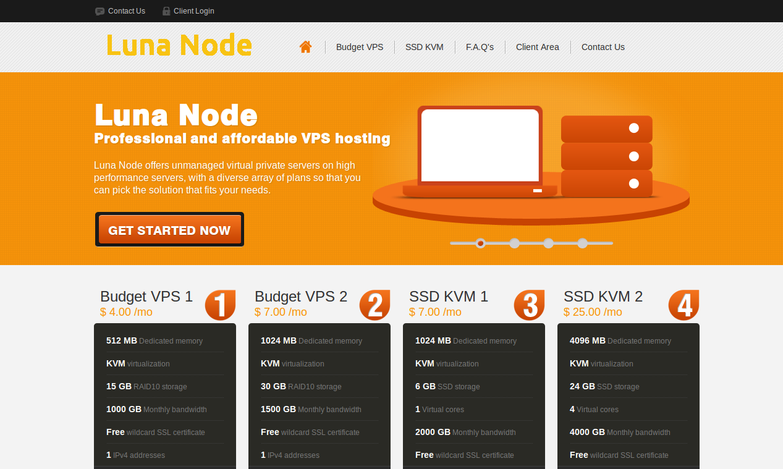Click 1 Virtual cores row
This screenshot has width=783, height=469.
(474, 409)
